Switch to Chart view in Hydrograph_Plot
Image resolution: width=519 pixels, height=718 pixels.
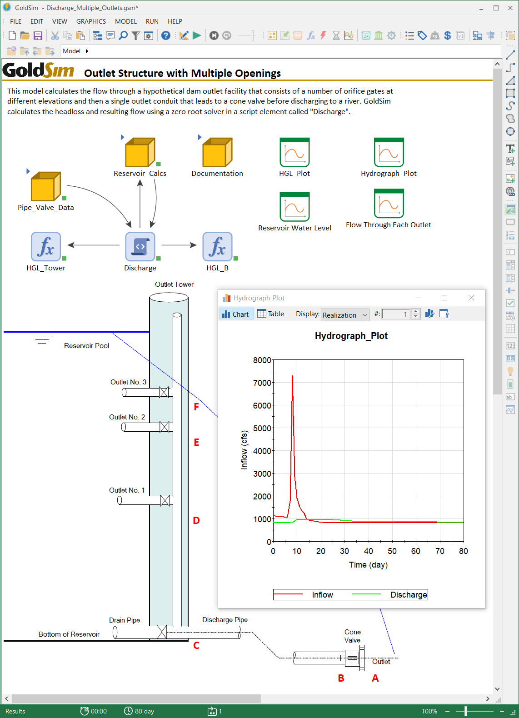pyautogui.click(x=236, y=314)
